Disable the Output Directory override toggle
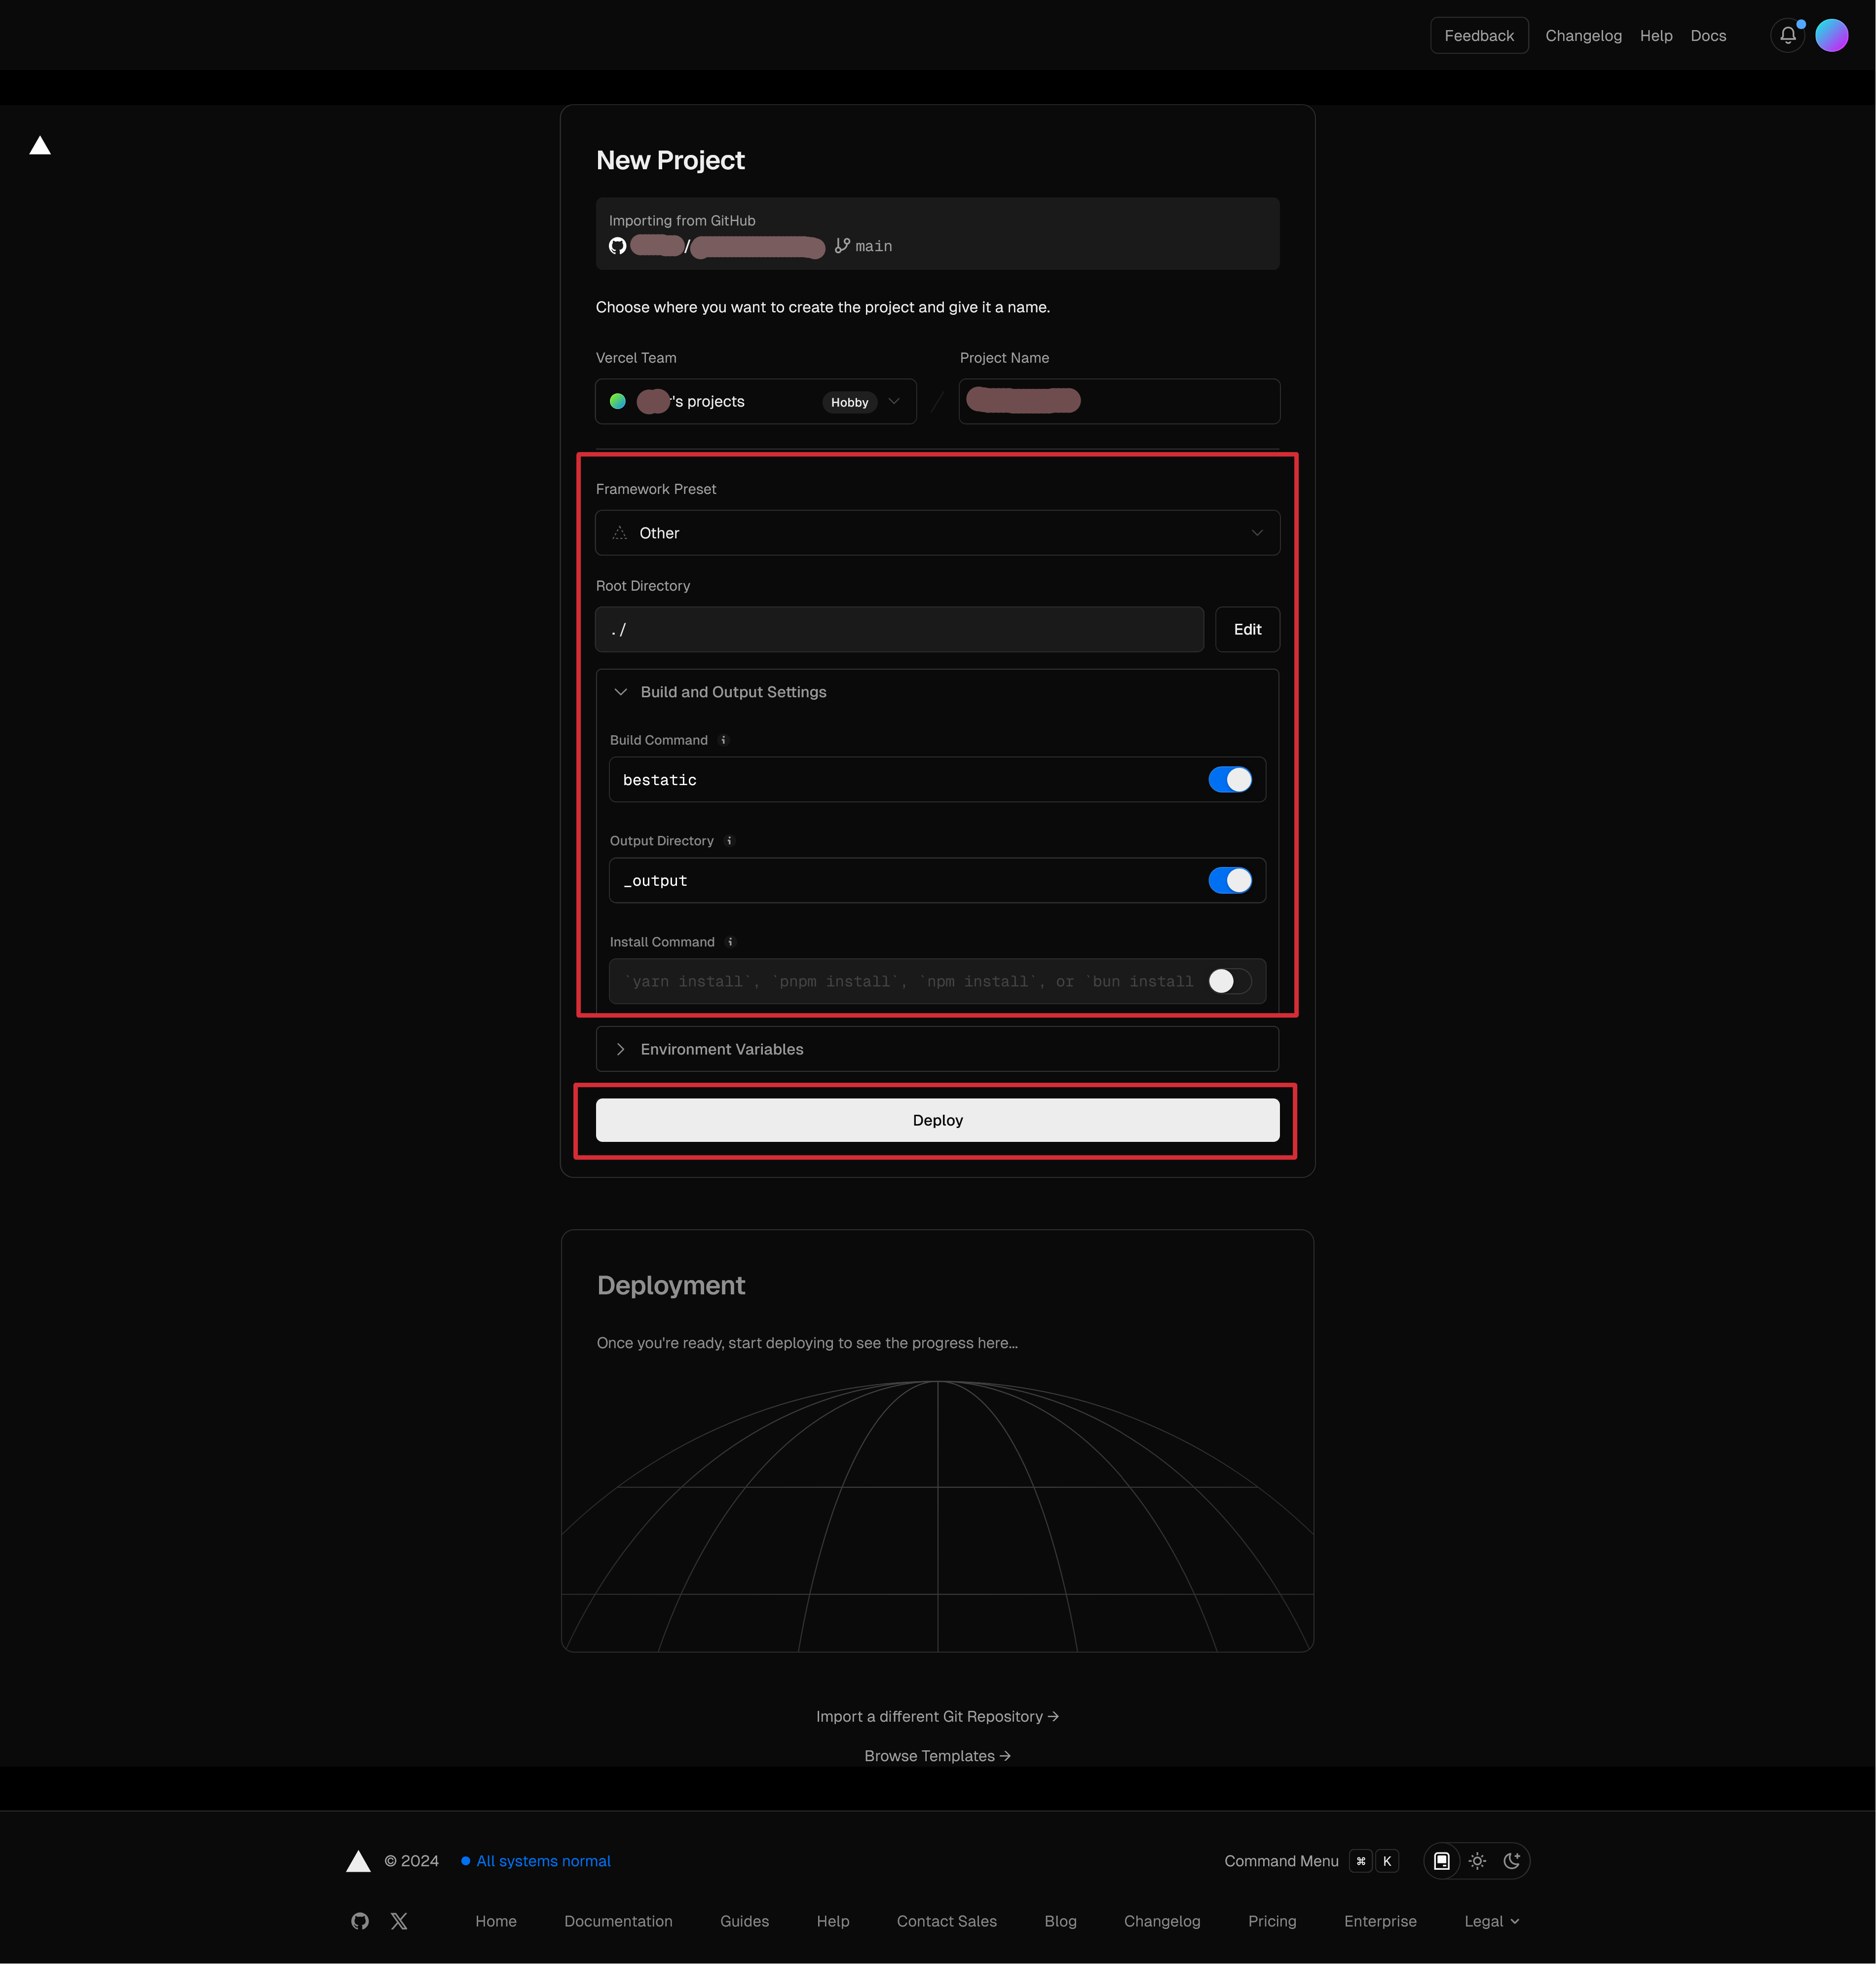The image size is (1876, 1964). click(x=1230, y=881)
